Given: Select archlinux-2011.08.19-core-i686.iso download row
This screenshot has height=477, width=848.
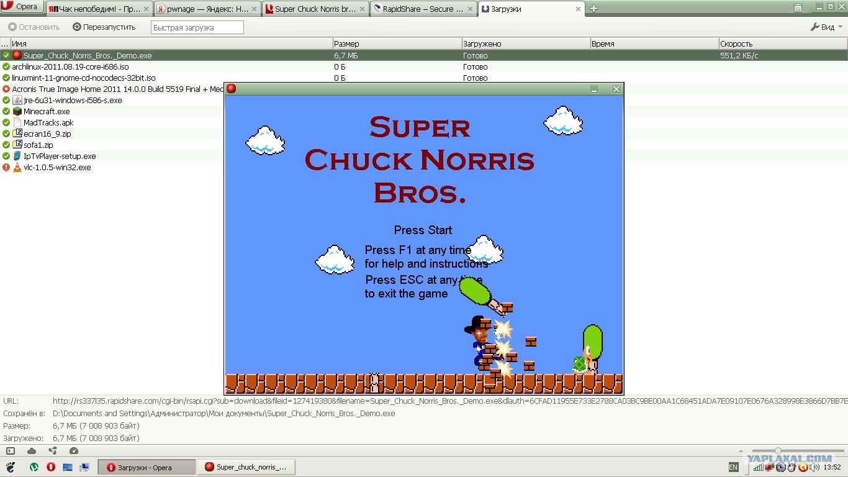Looking at the screenshot, I should click(x=424, y=66).
